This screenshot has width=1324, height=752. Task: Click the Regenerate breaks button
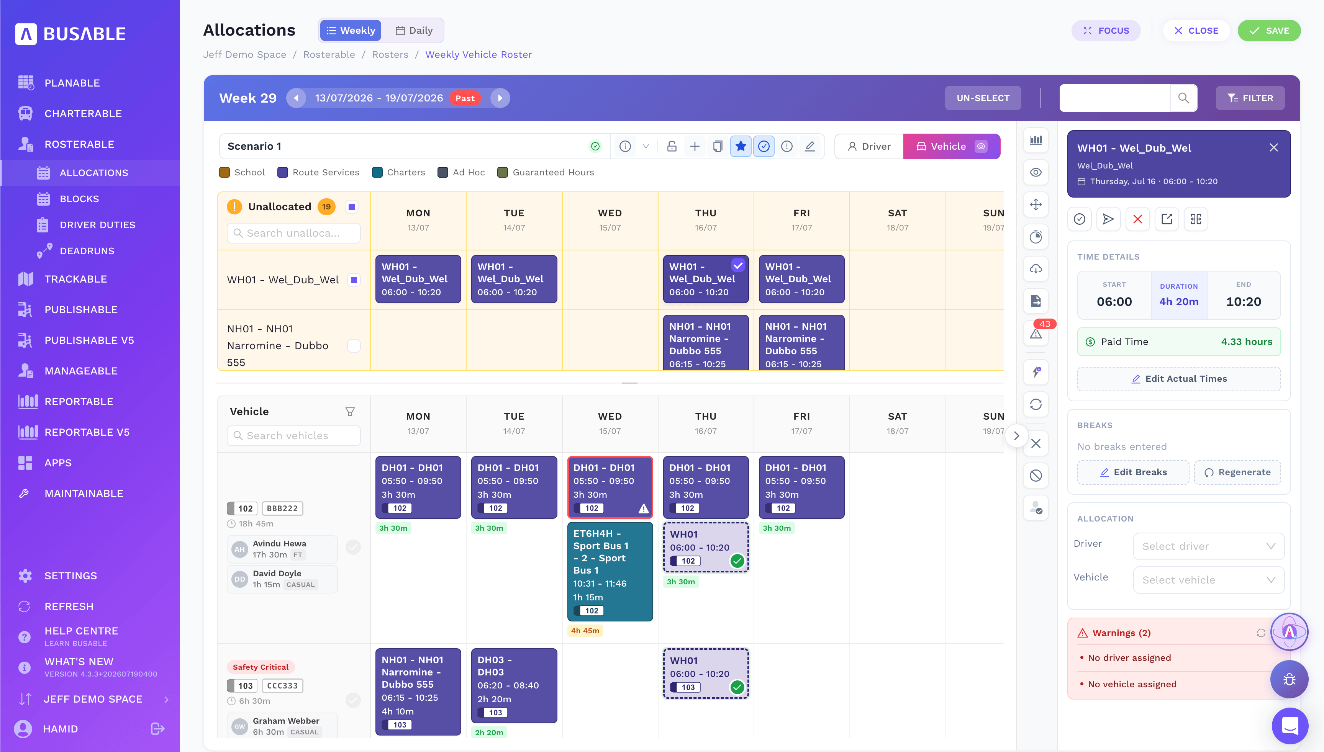tap(1237, 472)
